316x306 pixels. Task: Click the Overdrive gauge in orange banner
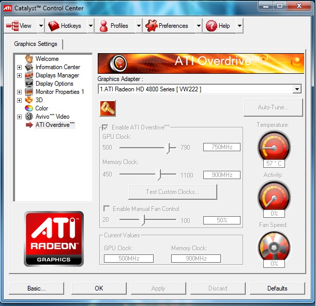tap(118, 63)
